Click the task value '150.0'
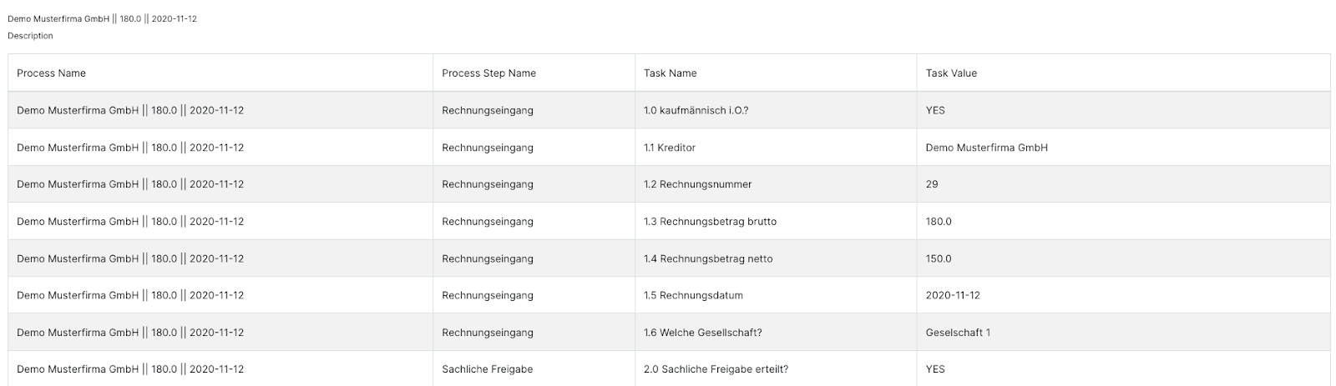Viewport: 1336px width, 386px height. [x=939, y=258]
